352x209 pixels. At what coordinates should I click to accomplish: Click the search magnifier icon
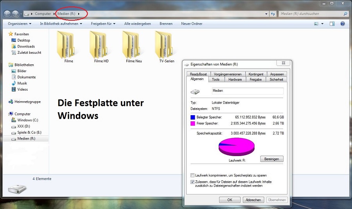click(345, 14)
